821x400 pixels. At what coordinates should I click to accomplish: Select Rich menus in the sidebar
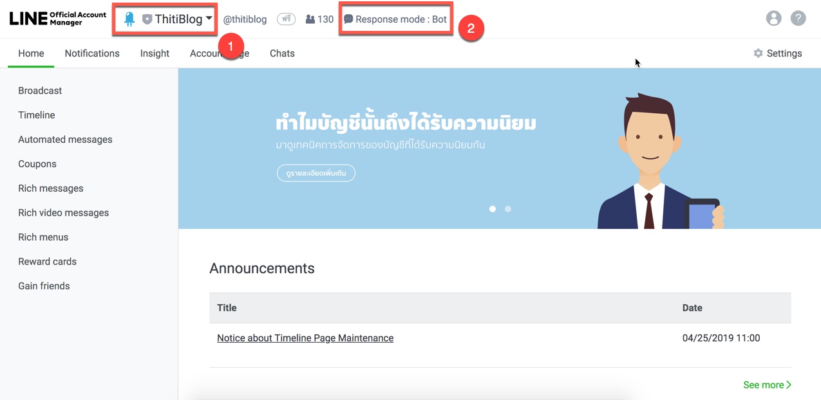pos(43,237)
